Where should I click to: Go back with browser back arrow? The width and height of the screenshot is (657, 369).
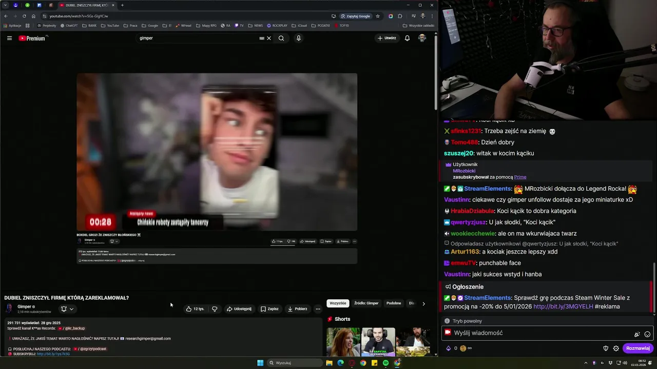(x=6, y=16)
